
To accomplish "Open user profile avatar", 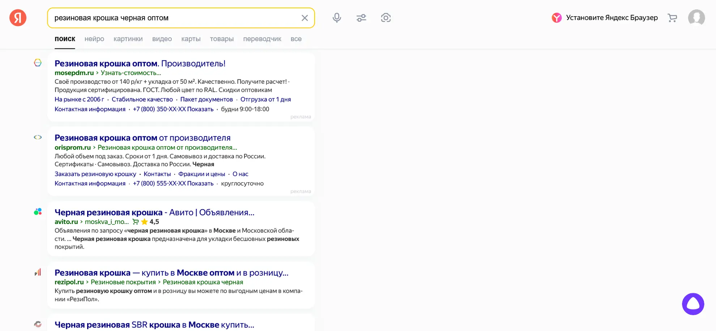I will click(x=696, y=18).
